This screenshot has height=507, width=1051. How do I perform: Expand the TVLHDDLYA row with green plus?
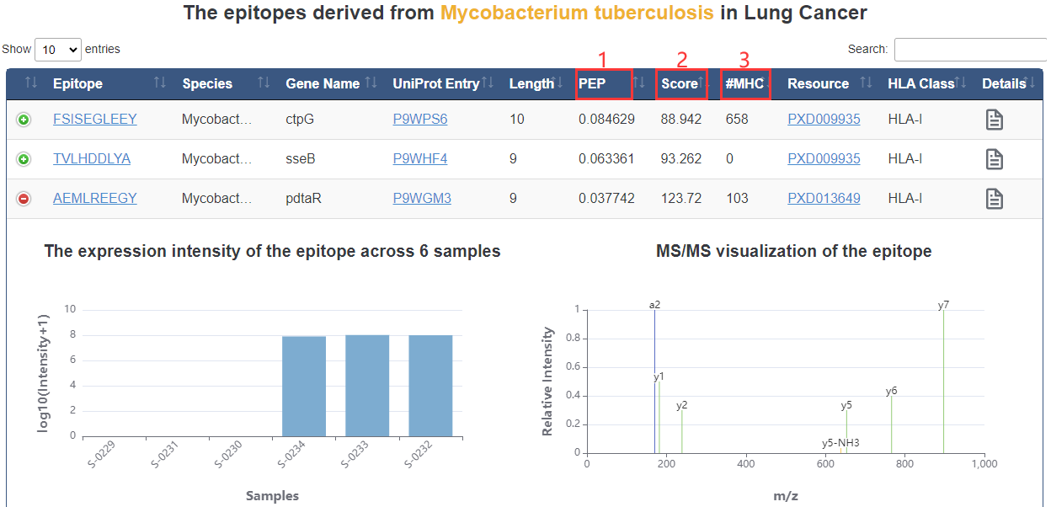(24, 159)
